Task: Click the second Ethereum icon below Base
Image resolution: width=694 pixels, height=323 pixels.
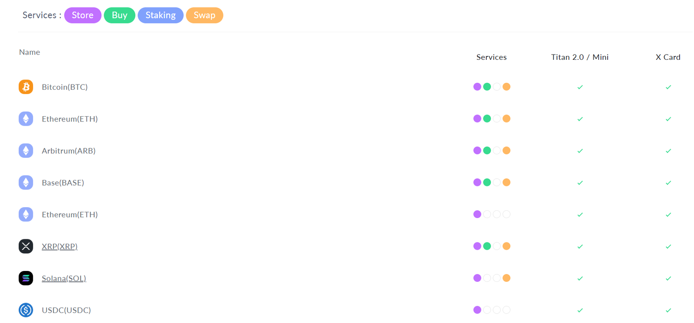Action: pyautogui.click(x=26, y=214)
